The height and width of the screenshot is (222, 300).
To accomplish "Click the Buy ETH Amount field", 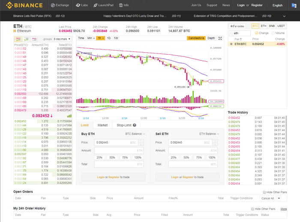I will 119,150.
